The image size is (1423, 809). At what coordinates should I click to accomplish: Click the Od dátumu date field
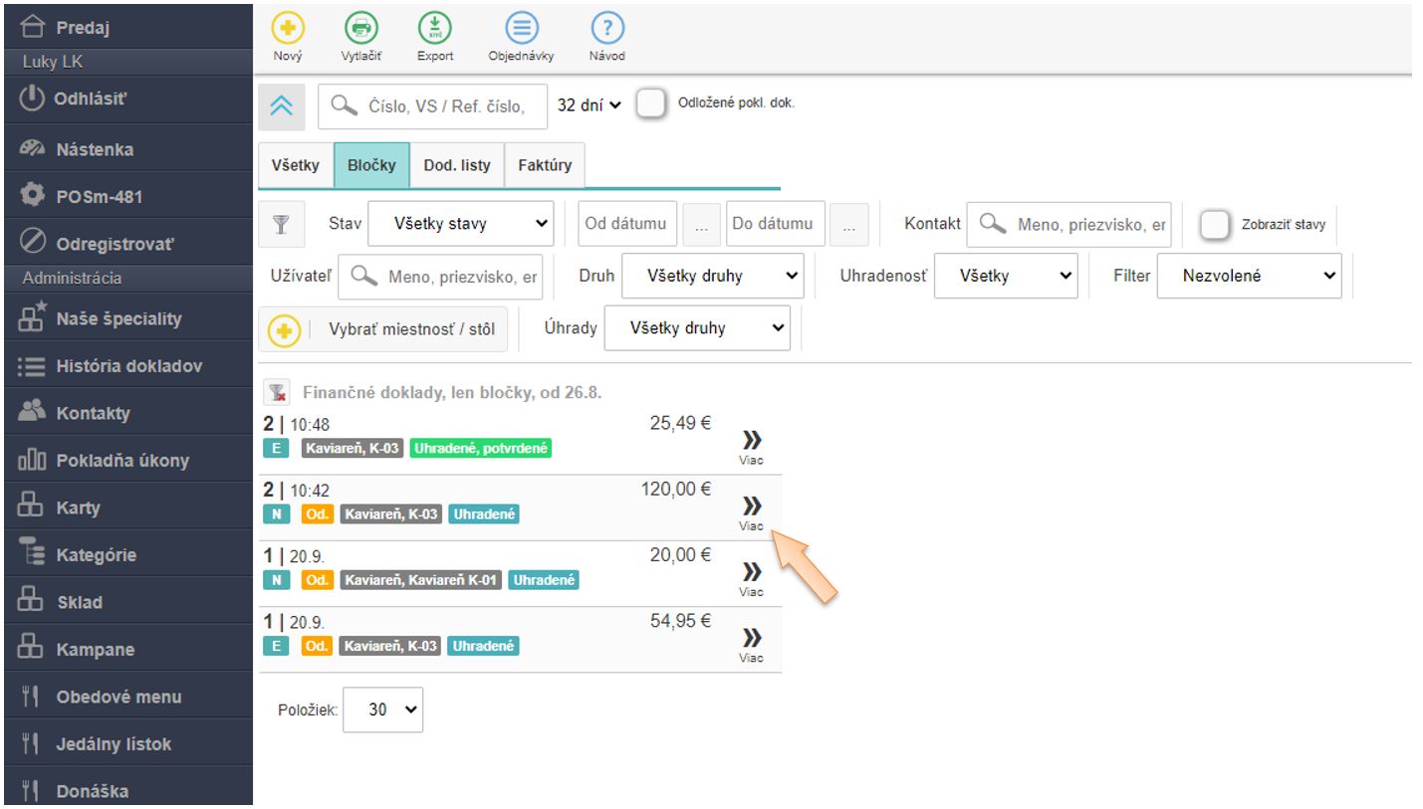click(x=627, y=224)
